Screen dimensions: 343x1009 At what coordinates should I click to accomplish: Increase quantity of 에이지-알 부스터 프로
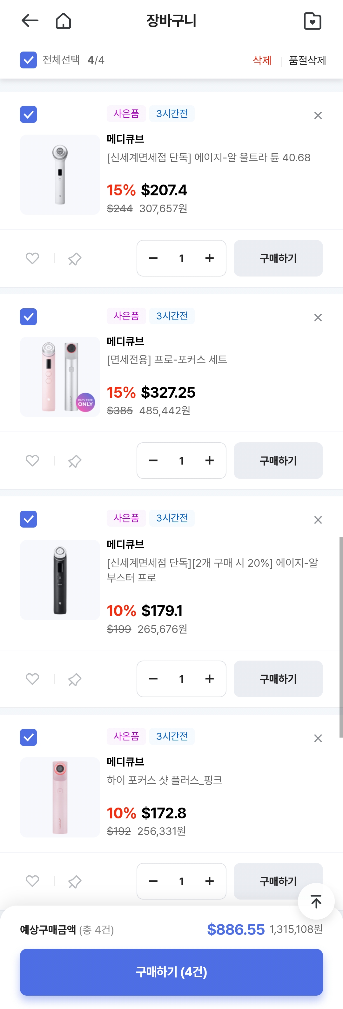tap(209, 679)
